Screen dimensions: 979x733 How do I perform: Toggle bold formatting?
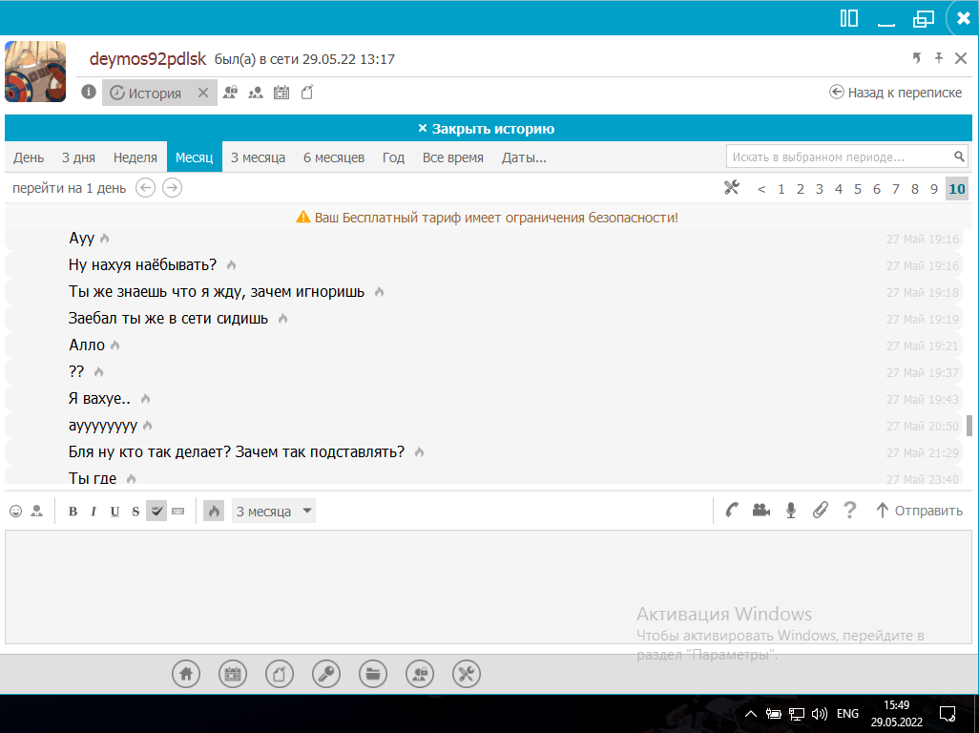click(73, 512)
